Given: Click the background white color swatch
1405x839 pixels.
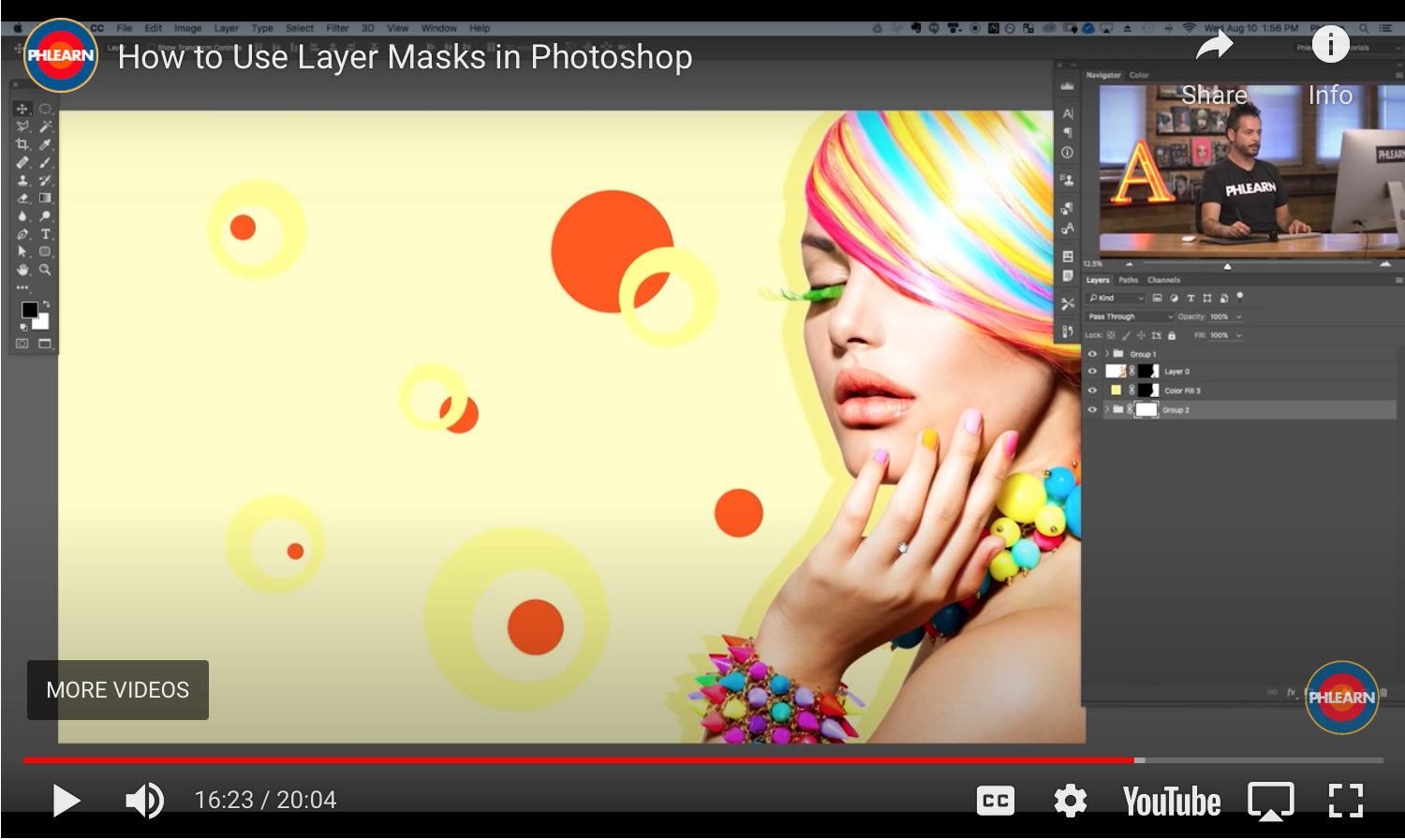Looking at the screenshot, I should coord(42,322).
